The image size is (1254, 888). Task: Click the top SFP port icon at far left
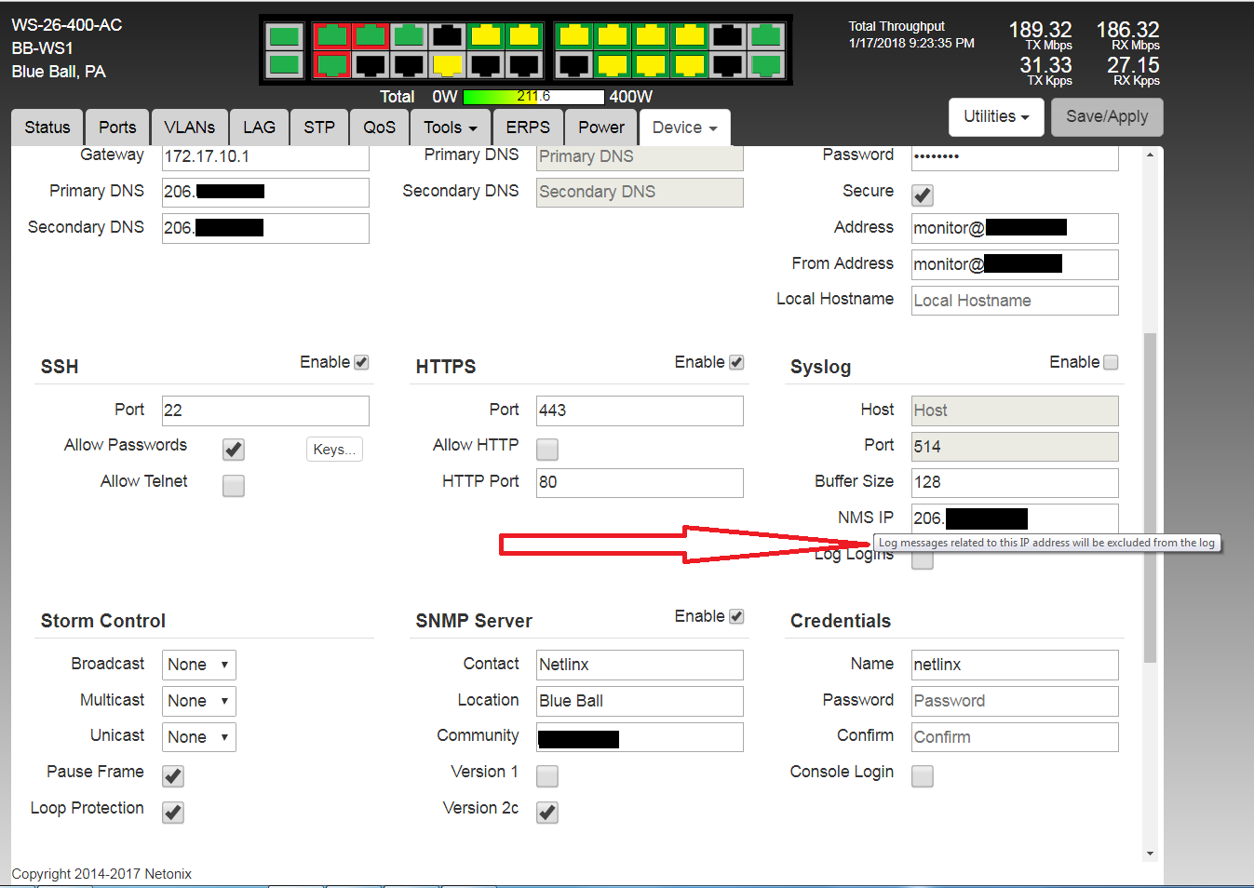click(284, 36)
